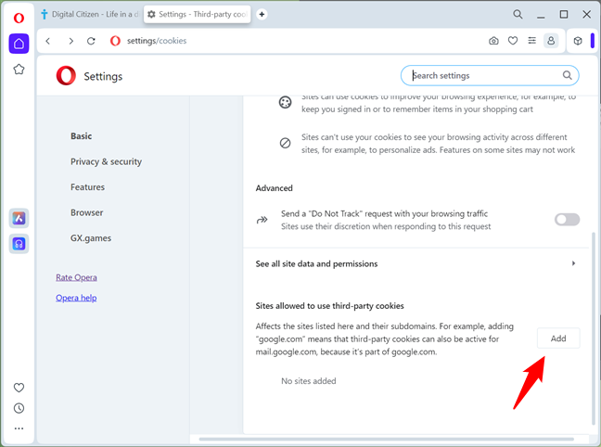Screen dimensions: 601x447
Task: Take a snapshot with camera icon
Action: pos(493,41)
